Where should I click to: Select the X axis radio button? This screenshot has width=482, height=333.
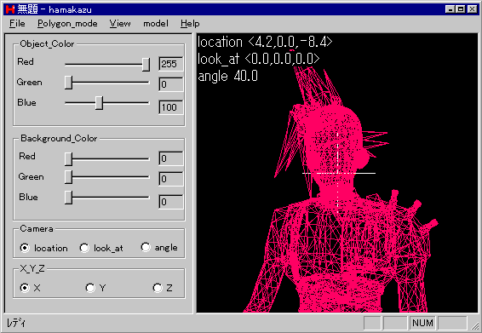click(x=25, y=288)
